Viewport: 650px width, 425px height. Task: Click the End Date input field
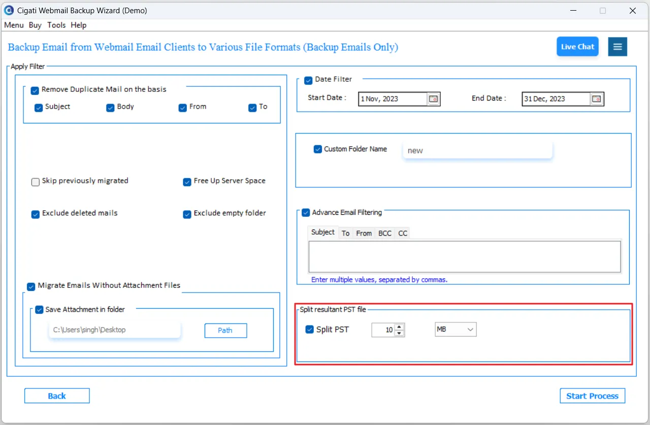(x=556, y=99)
